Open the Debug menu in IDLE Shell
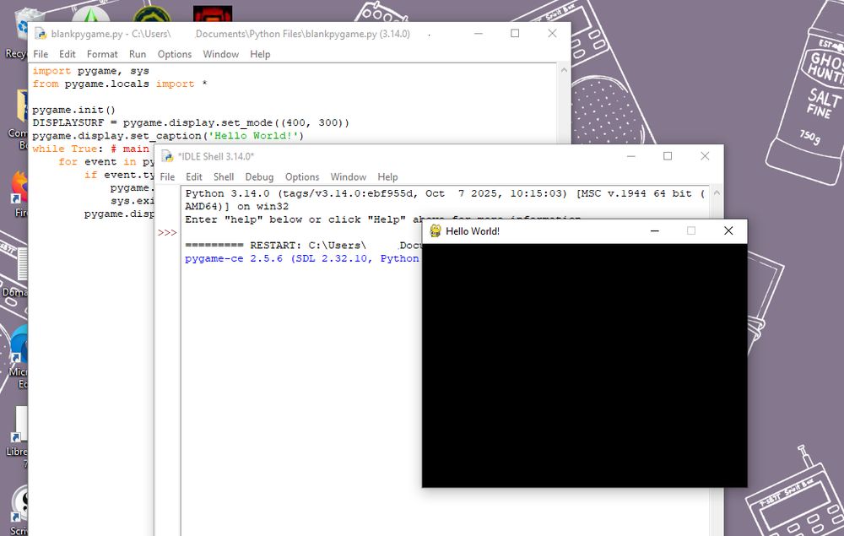The image size is (844, 536). click(x=259, y=177)
